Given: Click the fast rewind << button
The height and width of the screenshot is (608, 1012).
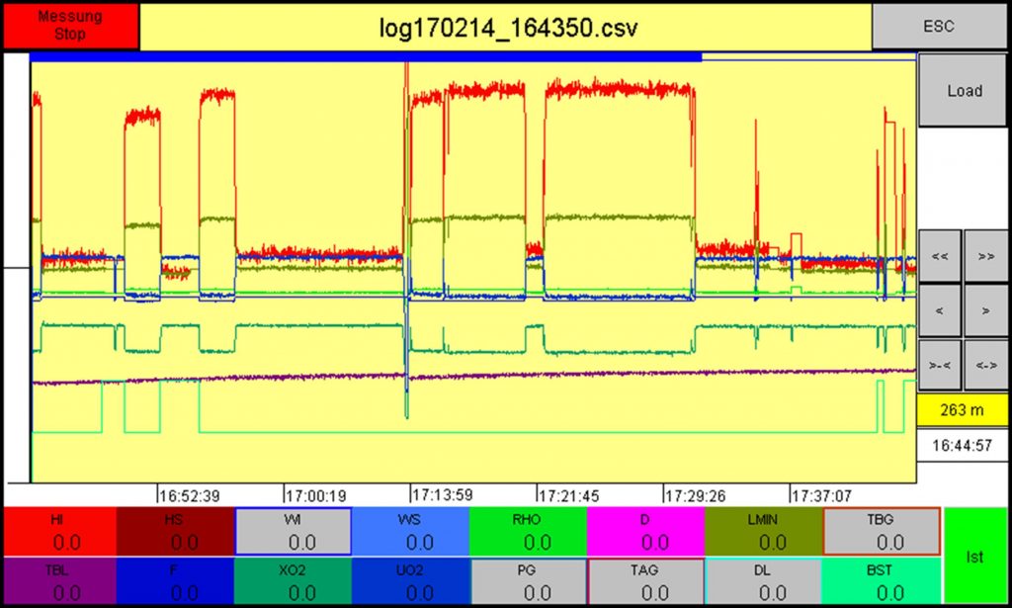Looking at the screenshot, I should 940,256.
